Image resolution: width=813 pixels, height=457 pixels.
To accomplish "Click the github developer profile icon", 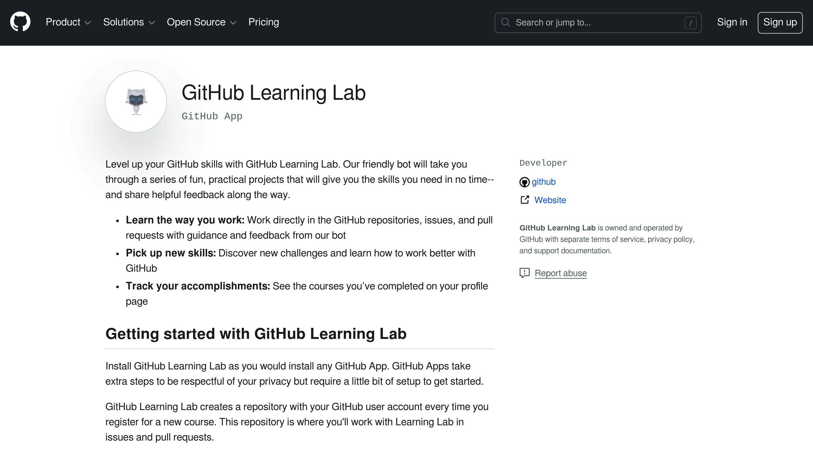I will (x=524, y=182).
